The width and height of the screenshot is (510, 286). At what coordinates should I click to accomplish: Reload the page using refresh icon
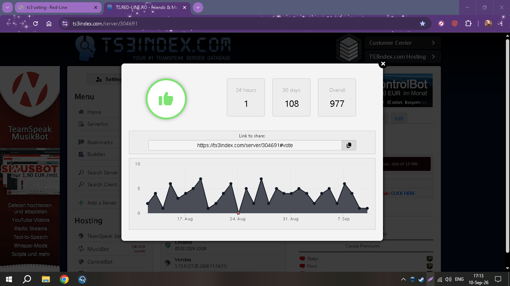coord(35,24)
